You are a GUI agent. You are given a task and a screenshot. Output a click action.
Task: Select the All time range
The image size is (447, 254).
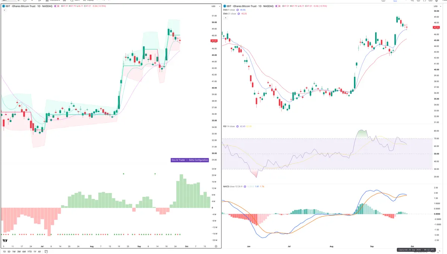39,252
